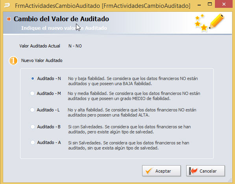Click the 'Nuevo Valor Auditado' label

42,60
